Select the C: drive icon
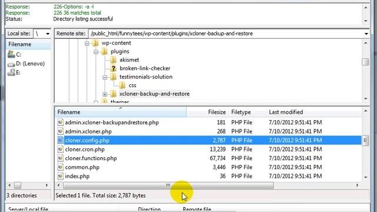This screenshot has width=377, height=212. click(x=11, y=55)
